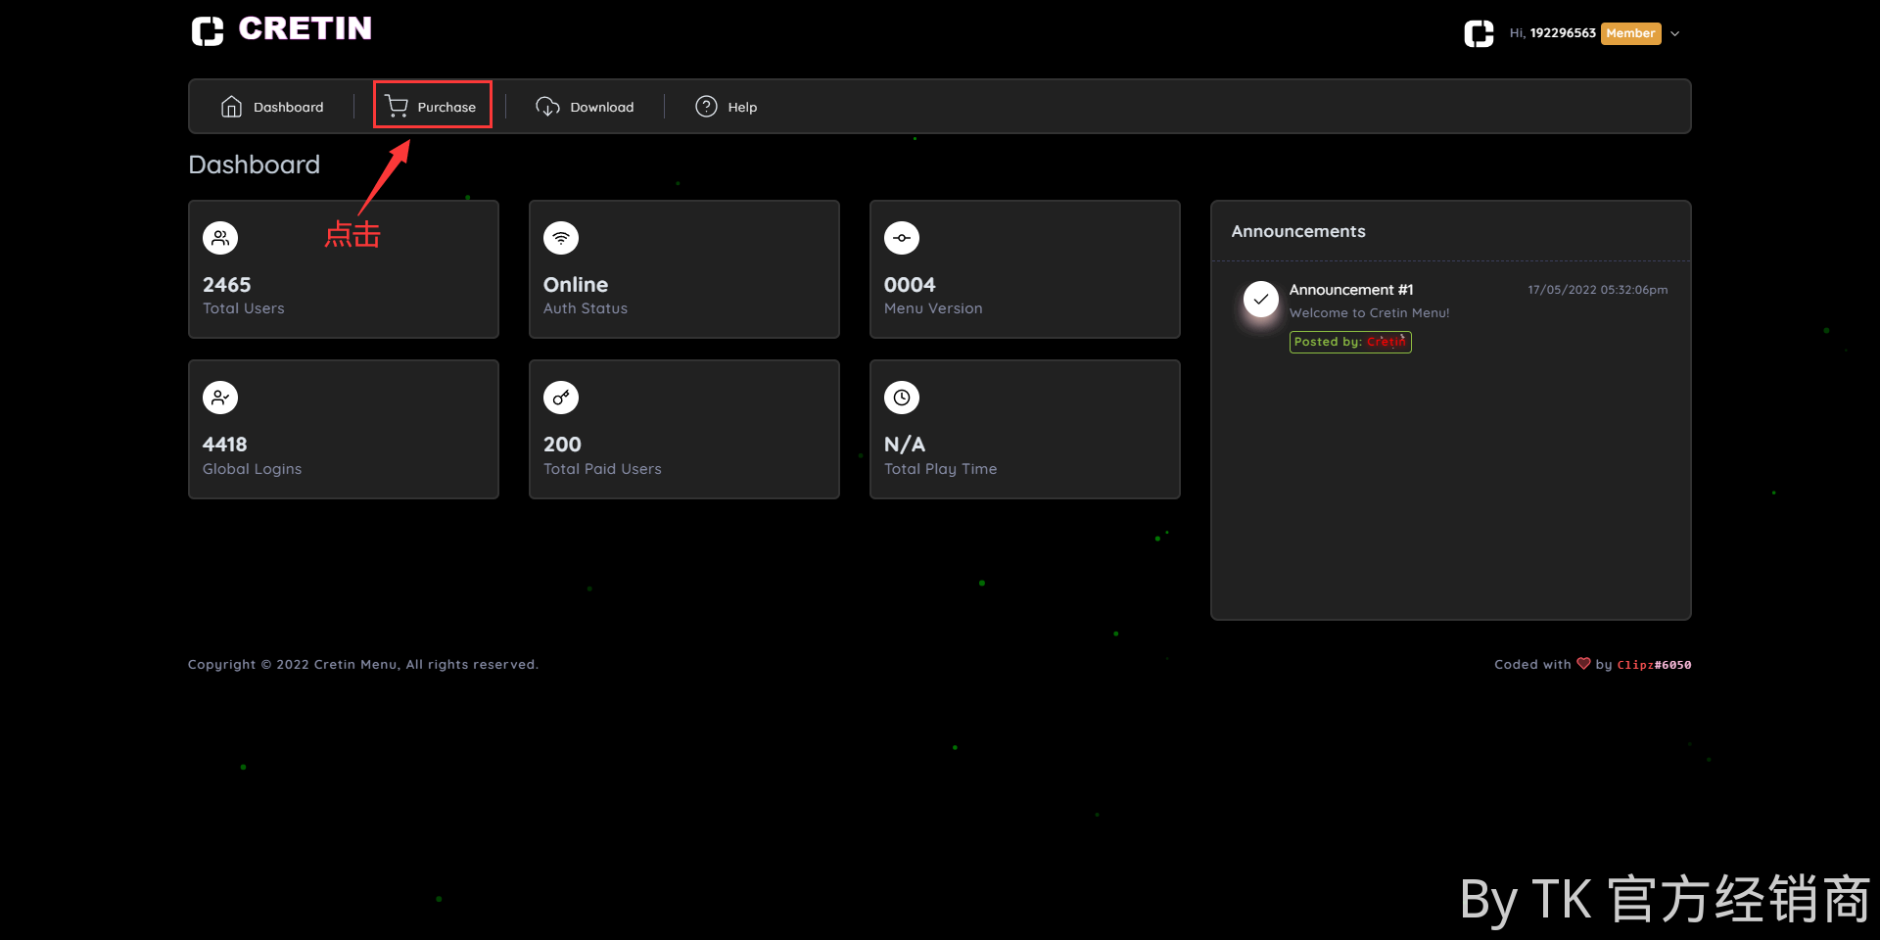Click the 'Posted by: Cretin' tag
The image size is (1880, 940).
(x=1349, y=342)
